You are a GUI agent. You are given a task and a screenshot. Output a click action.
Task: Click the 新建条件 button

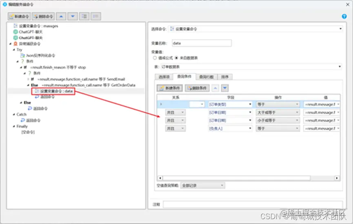(170, 88)
